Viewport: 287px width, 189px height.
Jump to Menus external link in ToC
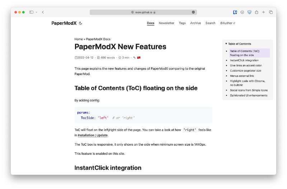click(242, 76)
